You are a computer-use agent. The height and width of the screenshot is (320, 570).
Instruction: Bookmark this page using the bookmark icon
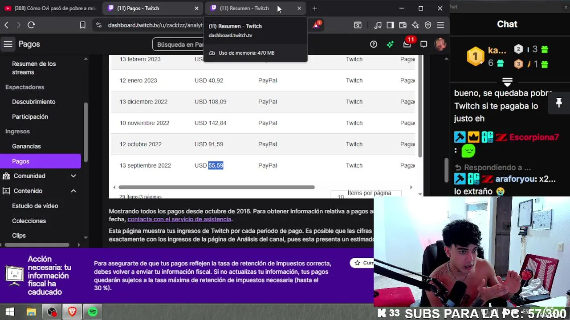(x=82, y=25)
